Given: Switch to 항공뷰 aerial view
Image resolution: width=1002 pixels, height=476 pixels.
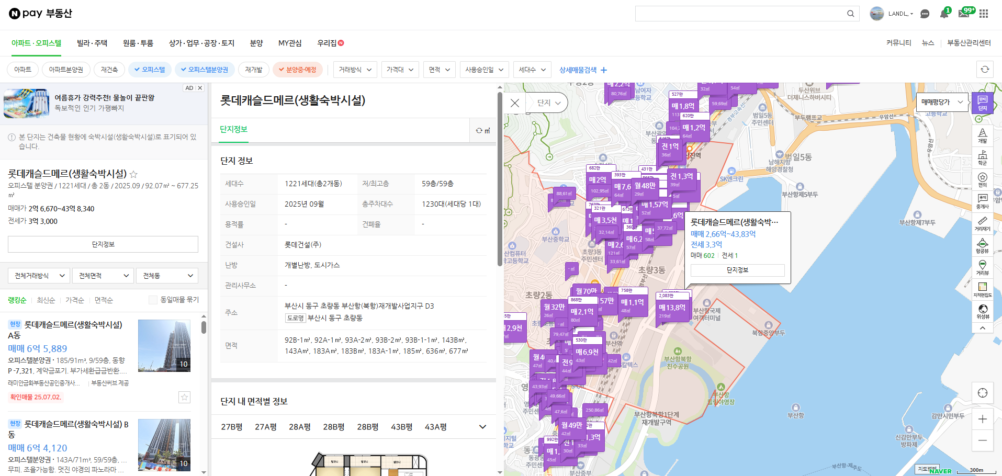Looking at the screenshot, I should (x=983, y=245).
